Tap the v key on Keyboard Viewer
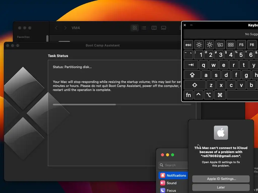Viewport: 258px width, 193px height. coord(241,85)
